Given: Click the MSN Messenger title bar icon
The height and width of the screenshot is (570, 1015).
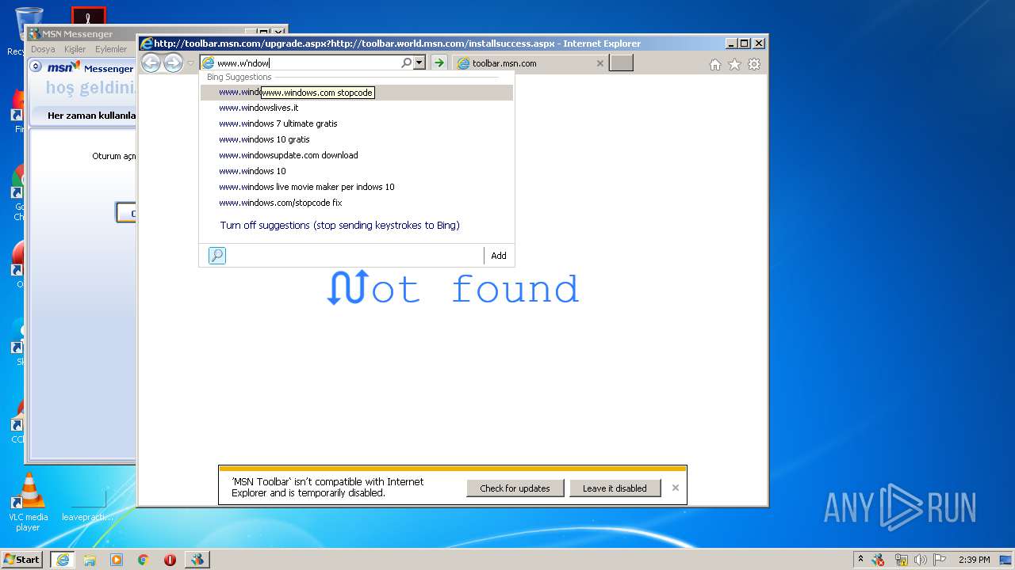Looking at the screenshot, I should 34,34.
